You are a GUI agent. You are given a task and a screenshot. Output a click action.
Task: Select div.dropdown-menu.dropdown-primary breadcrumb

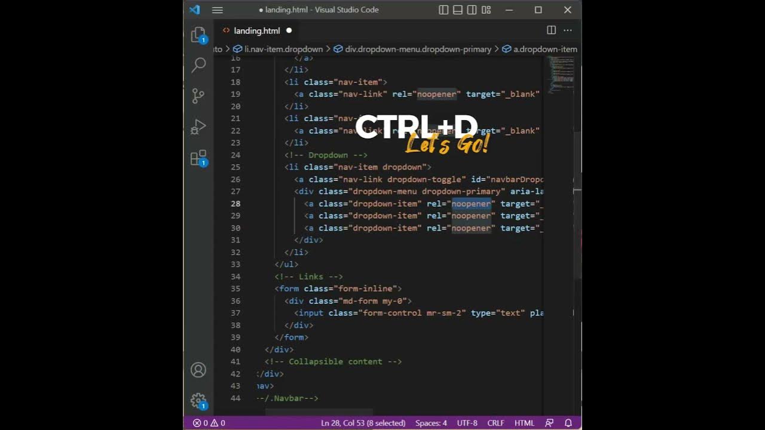[412, 49]
